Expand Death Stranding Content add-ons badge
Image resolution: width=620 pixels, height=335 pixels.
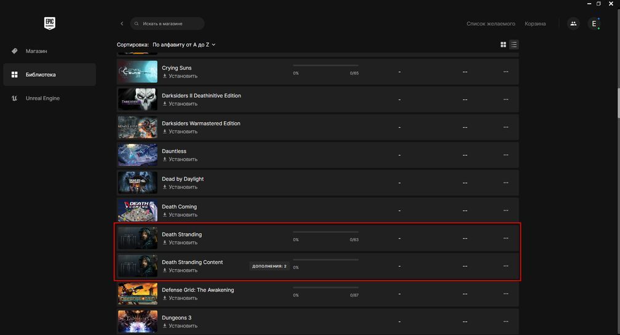pyautogui.click(x=269, y=266)
